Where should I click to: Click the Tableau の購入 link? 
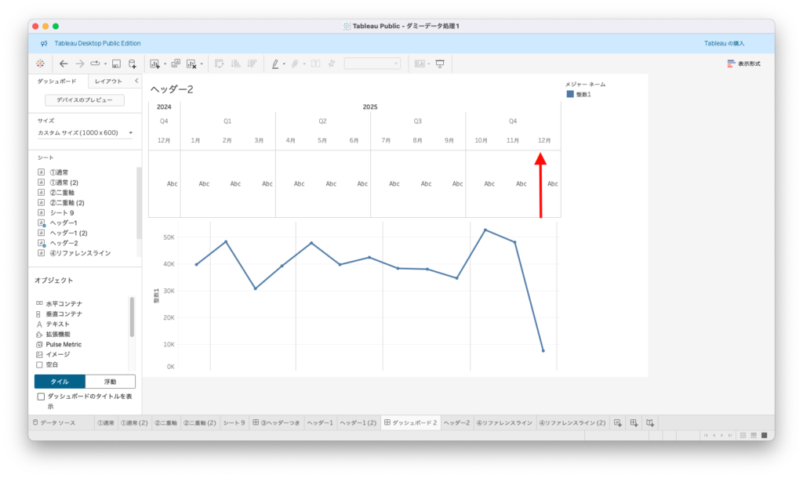pyautogui.click(x=724, y=43)
